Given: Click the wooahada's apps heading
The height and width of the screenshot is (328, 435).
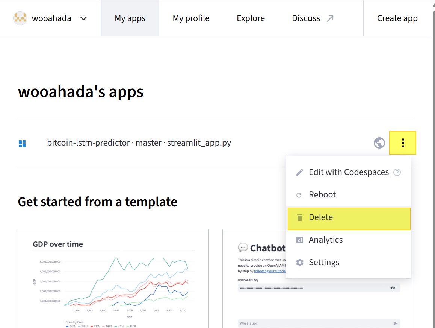Looking at the screenshot, I should 81,92.
